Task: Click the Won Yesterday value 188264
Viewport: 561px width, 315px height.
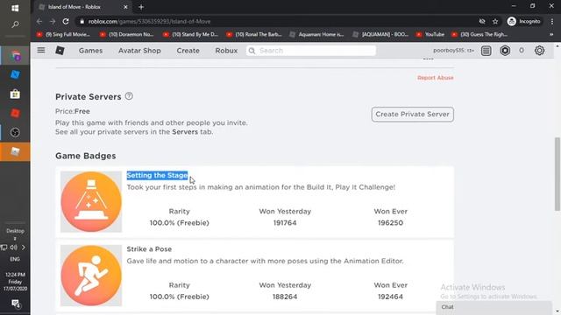Action: tap(285, 297)
